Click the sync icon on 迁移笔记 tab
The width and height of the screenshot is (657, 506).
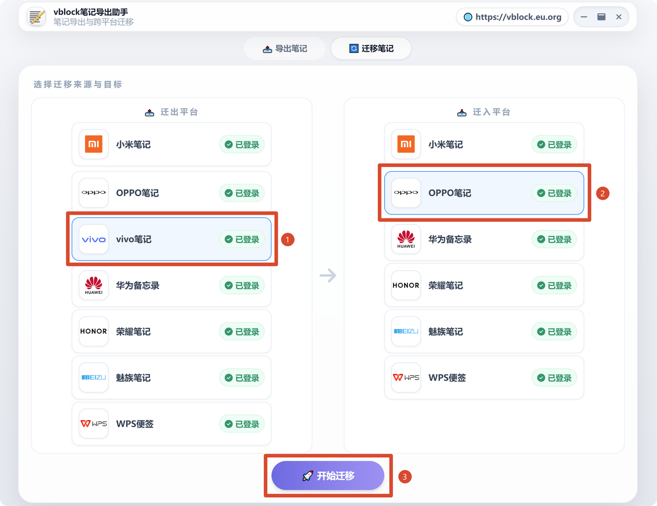pyautogui.click(x=354, y=48)
